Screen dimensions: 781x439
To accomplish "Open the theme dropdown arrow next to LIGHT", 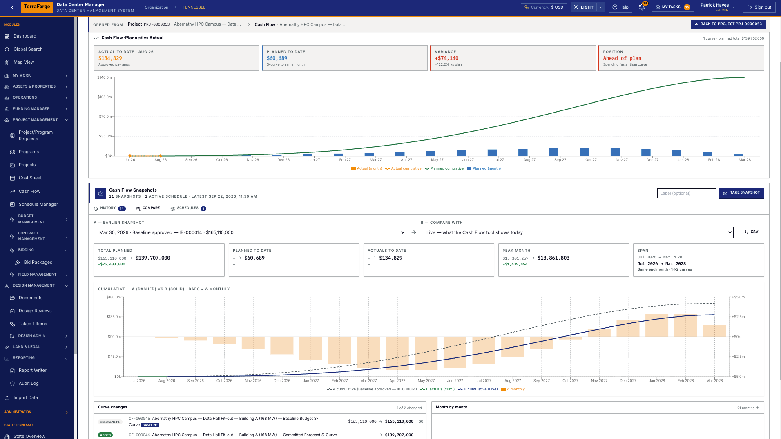I will pos(600,7).
